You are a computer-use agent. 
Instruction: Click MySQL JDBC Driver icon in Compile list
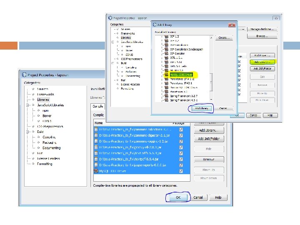(96, 171)
